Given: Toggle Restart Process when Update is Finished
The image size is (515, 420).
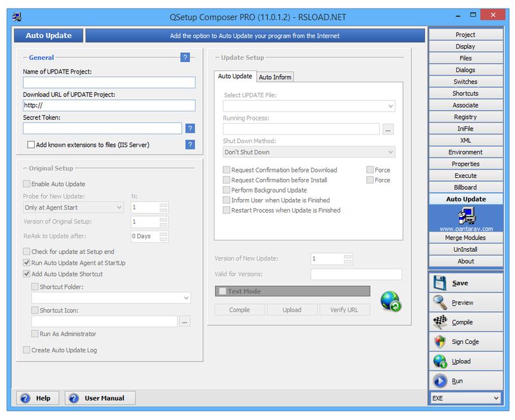Looking at the screenshot, I should tap(227, 210).
